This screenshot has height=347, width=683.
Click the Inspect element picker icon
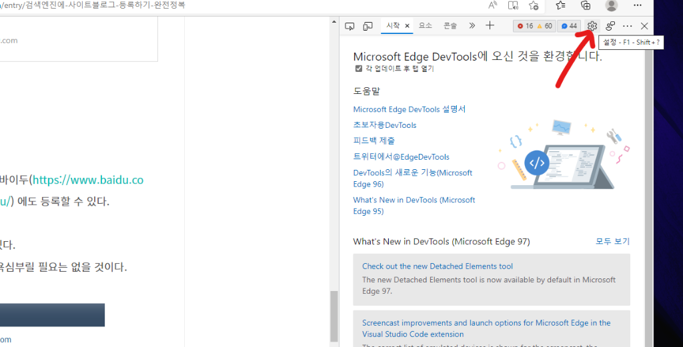click(x=350, y=26)
